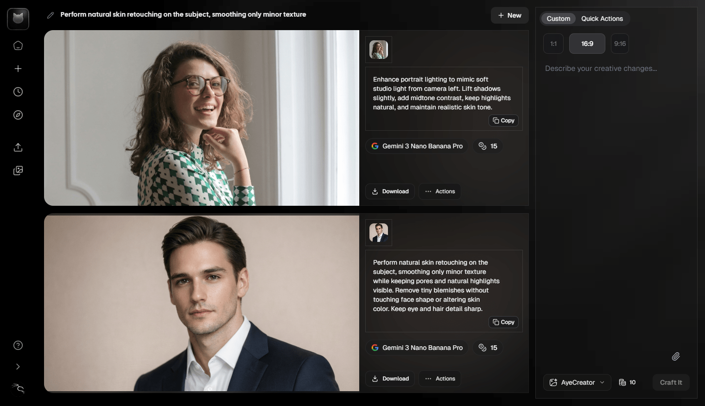This screenshot has height=406, width=705.
Task: Open the home icon in sidebar
Action: 18,45
